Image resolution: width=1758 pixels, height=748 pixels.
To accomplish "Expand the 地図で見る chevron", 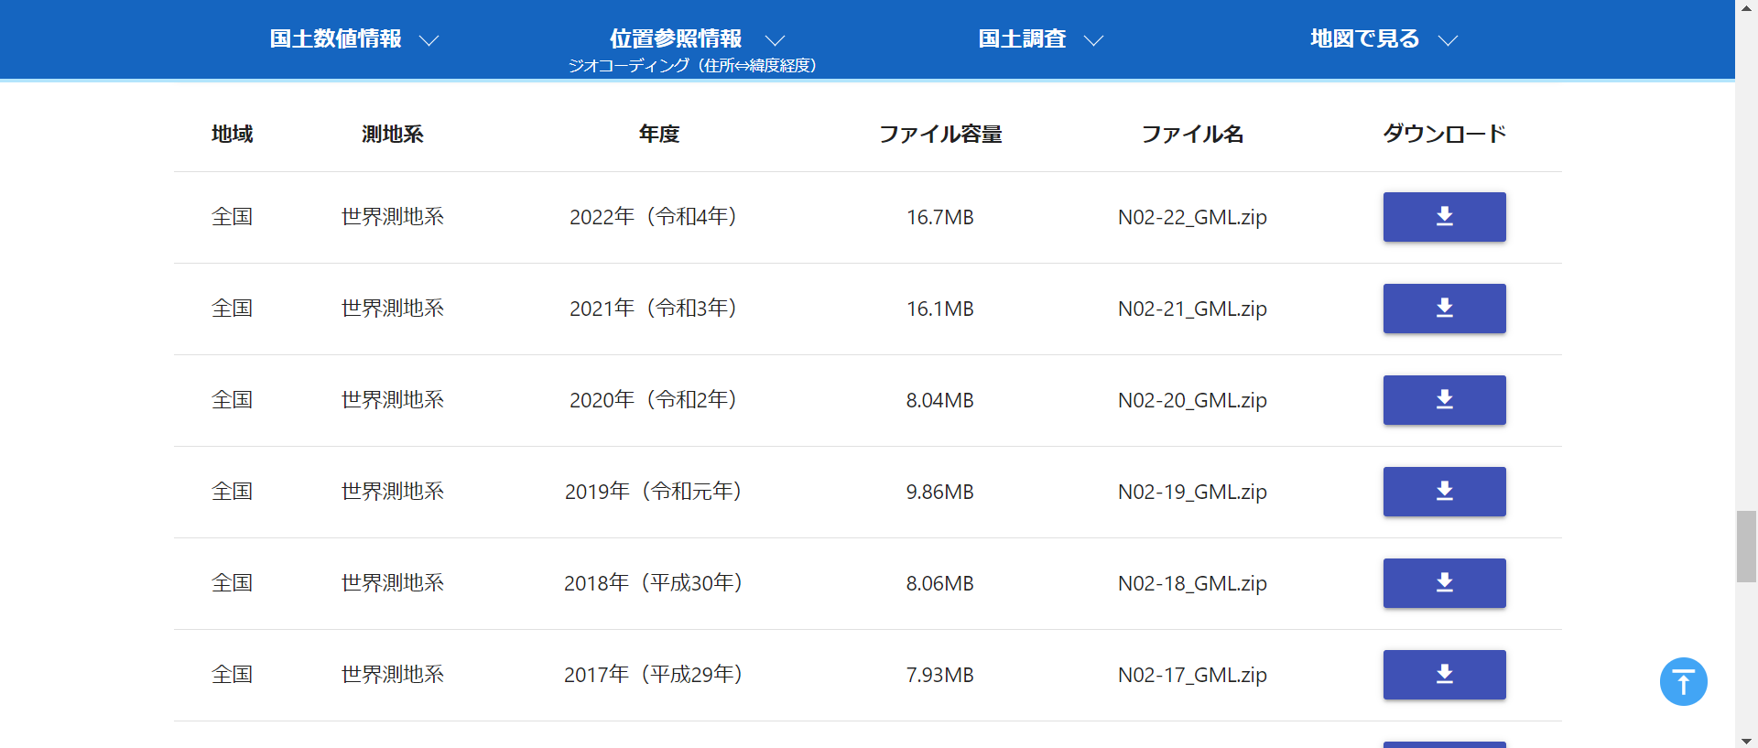I will 1447,40.
